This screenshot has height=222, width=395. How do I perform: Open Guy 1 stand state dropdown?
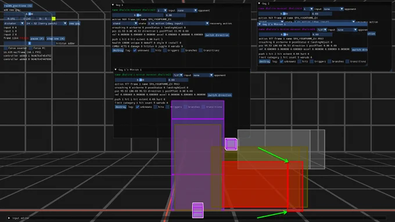tap(125, 23)
